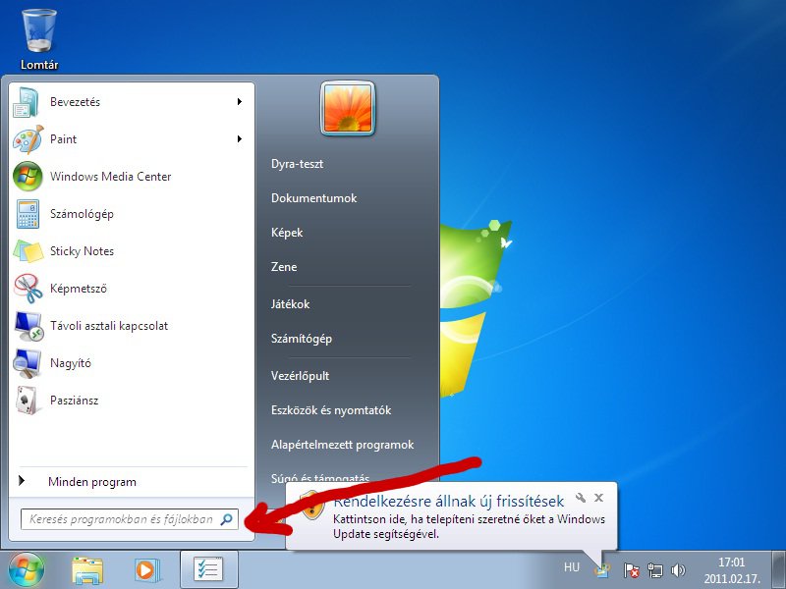Open Eszközök és nyomtatók
Viewport: 786px width, 589px height.
coord(331,410)
